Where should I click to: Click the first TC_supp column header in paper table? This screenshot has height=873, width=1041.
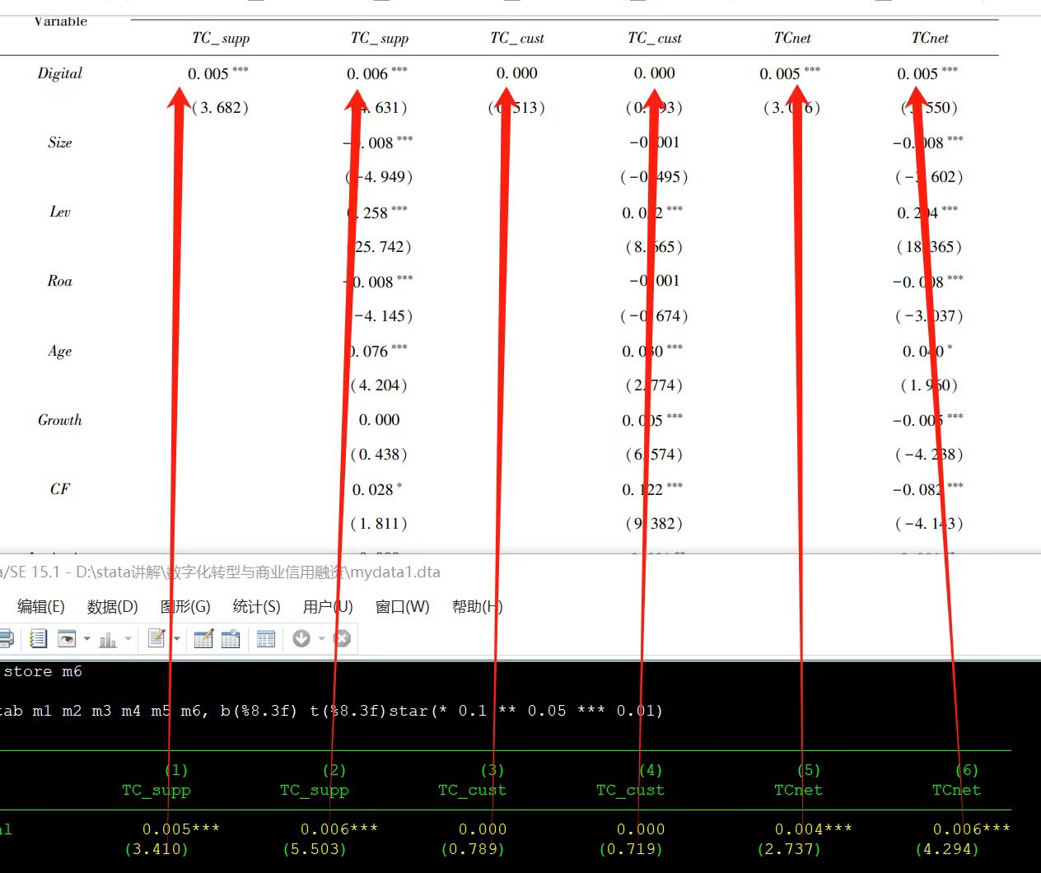point(221,38)
